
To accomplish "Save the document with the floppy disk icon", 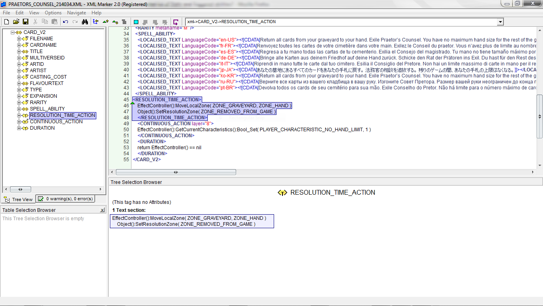I will click(25, 22).
